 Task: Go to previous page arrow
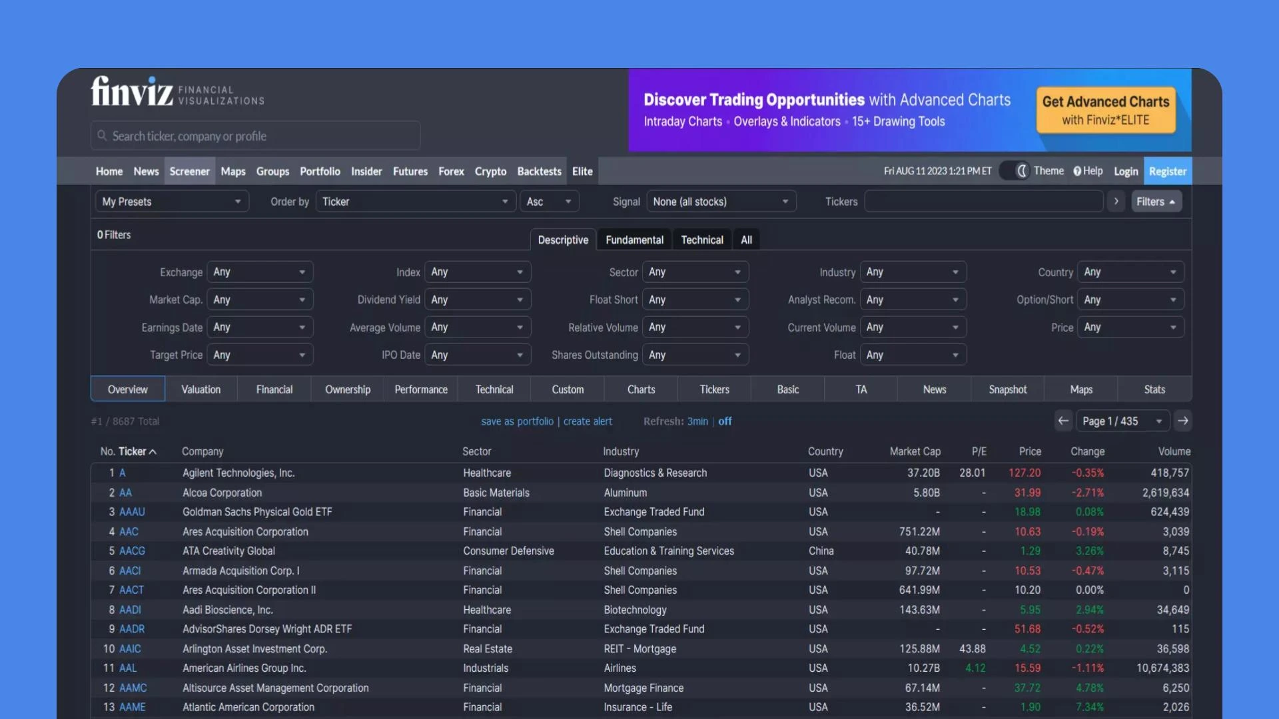click(1063, 421)
